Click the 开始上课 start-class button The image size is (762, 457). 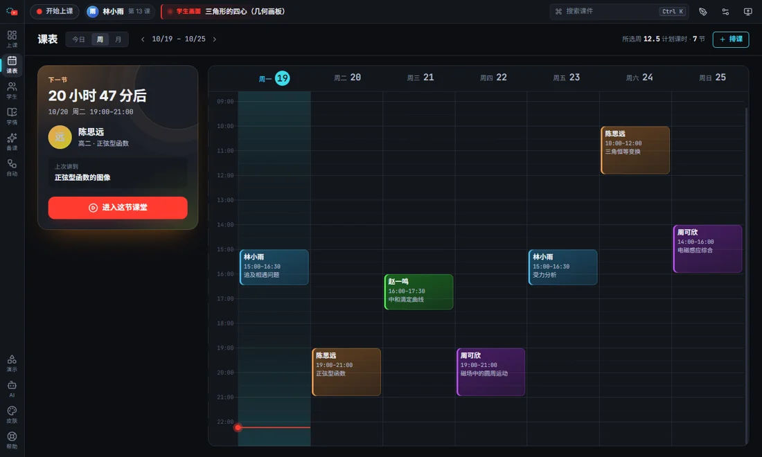(55, 11)
